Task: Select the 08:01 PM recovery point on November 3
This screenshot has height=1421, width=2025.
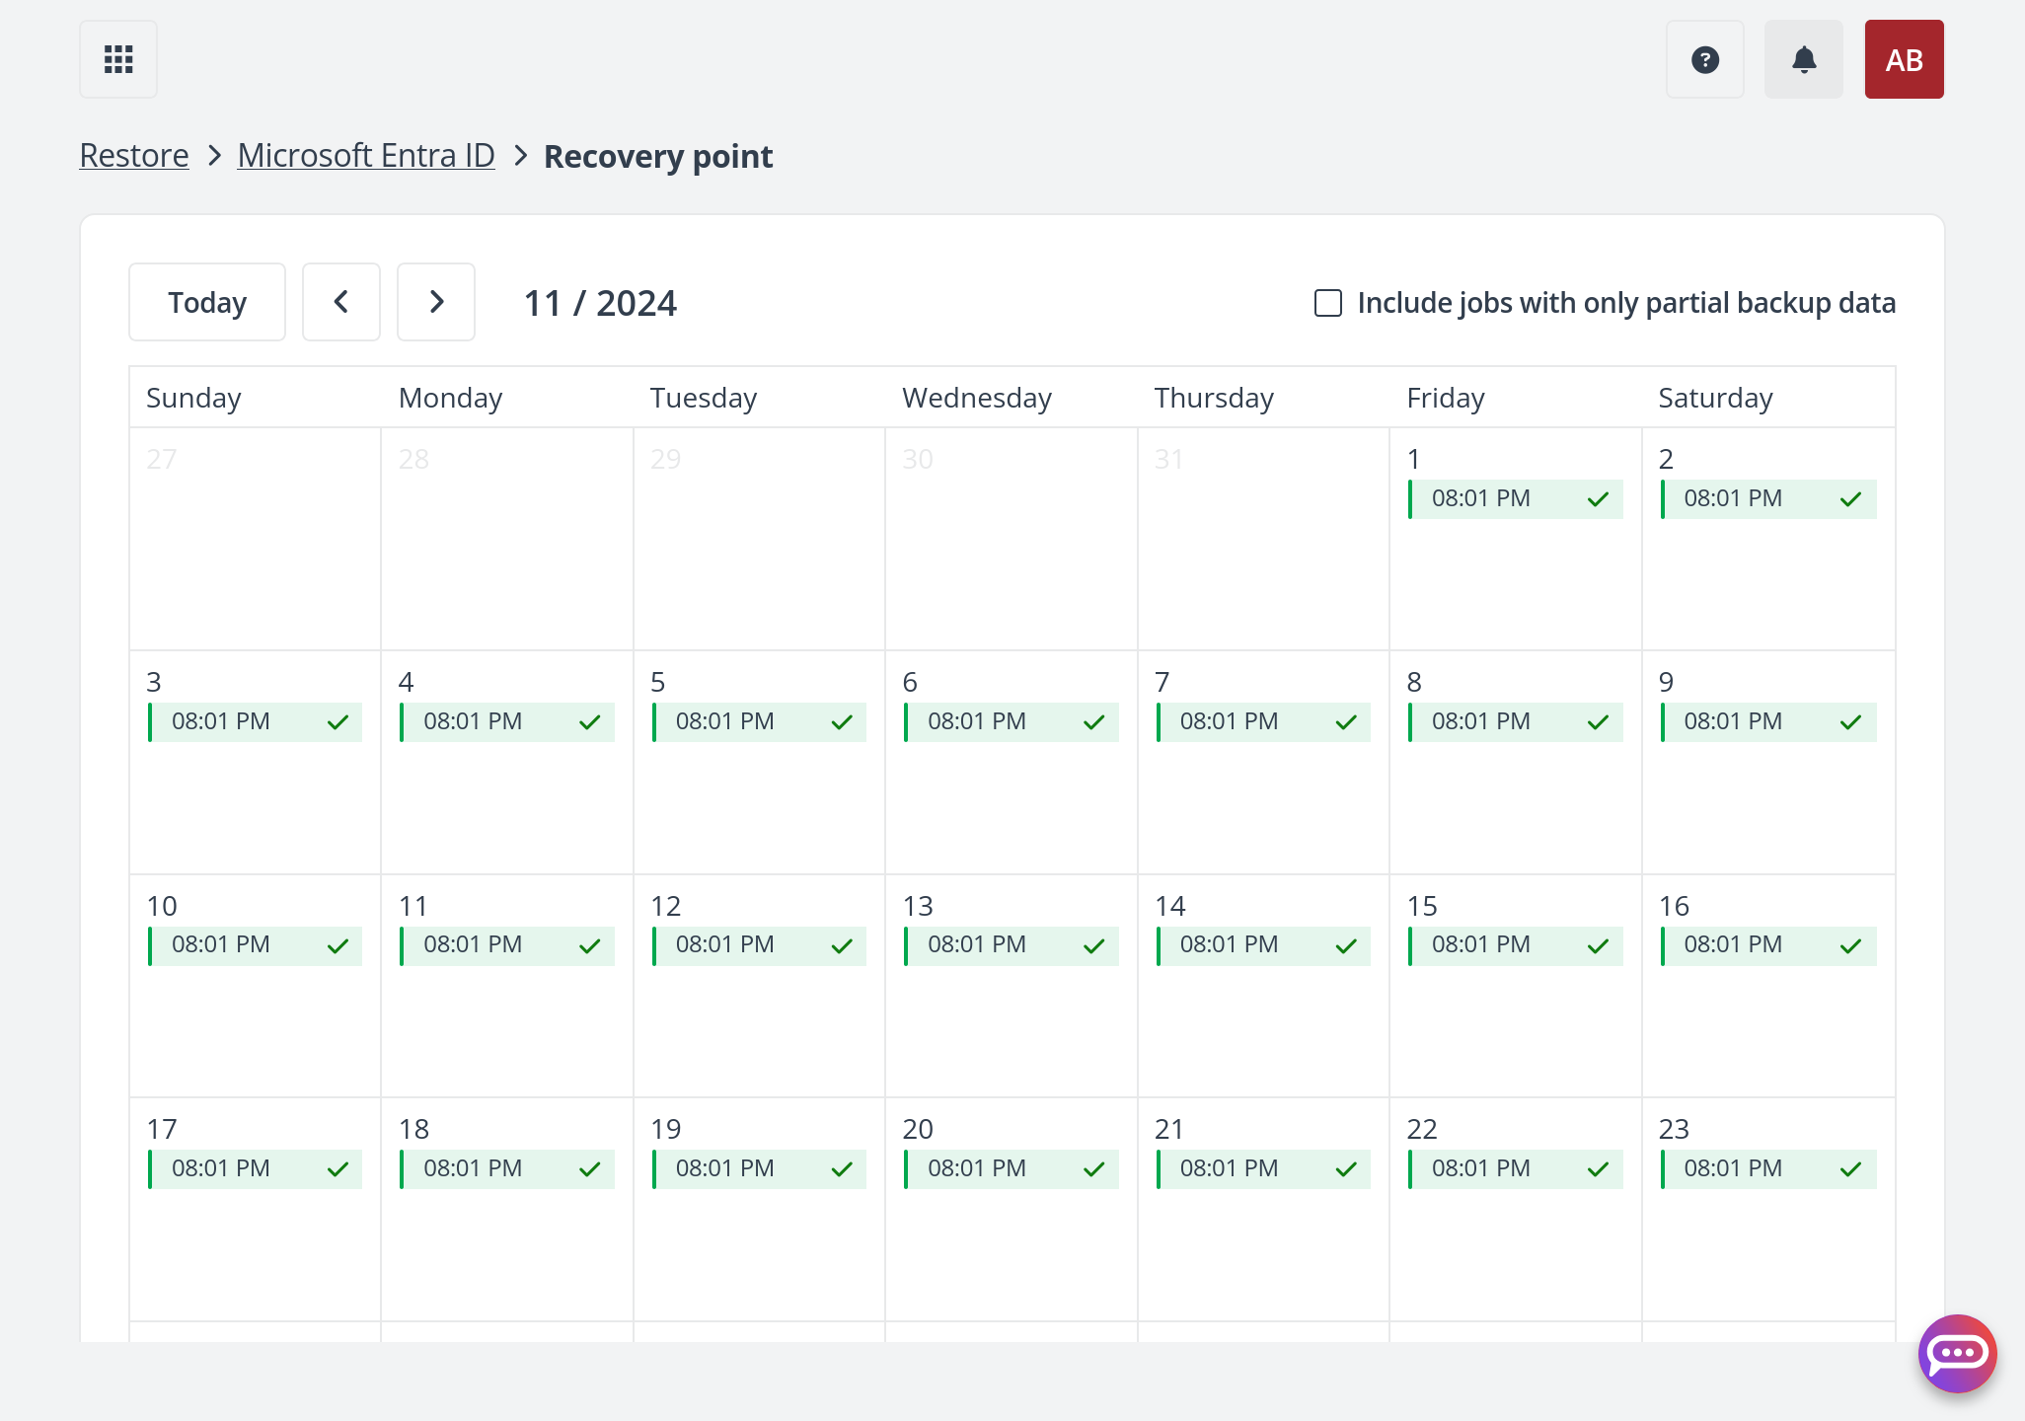Action: [256, 722]
